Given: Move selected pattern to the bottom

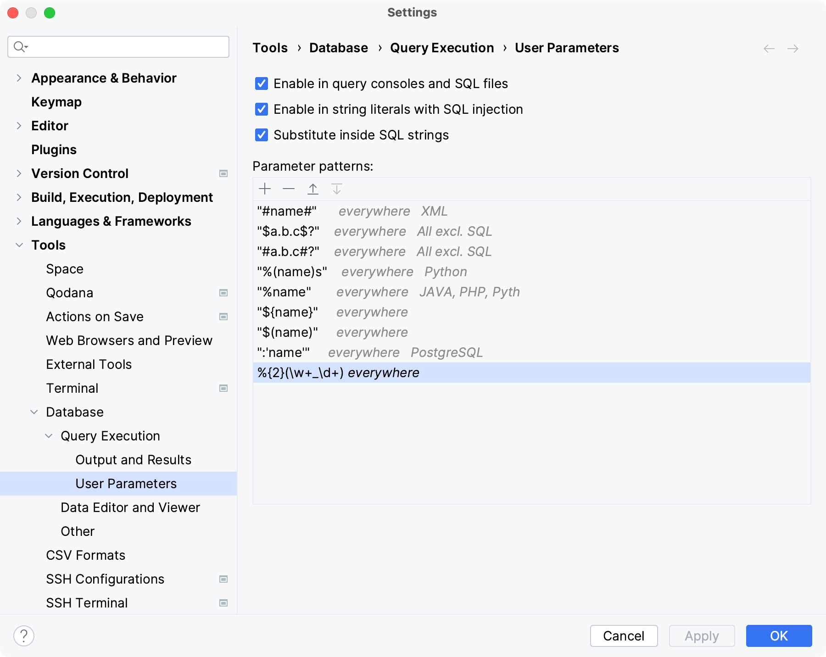Looking at the screenshot, I should click(337, 189).
